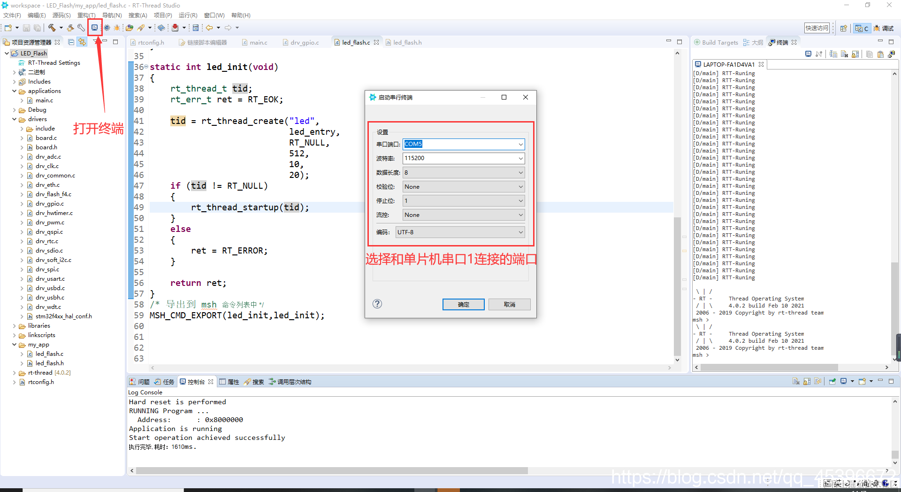Image resolution: width=901 pixels, height=492 pixels.
Task: Switch to the 调试 debug perspective
Action: point(884,28)
